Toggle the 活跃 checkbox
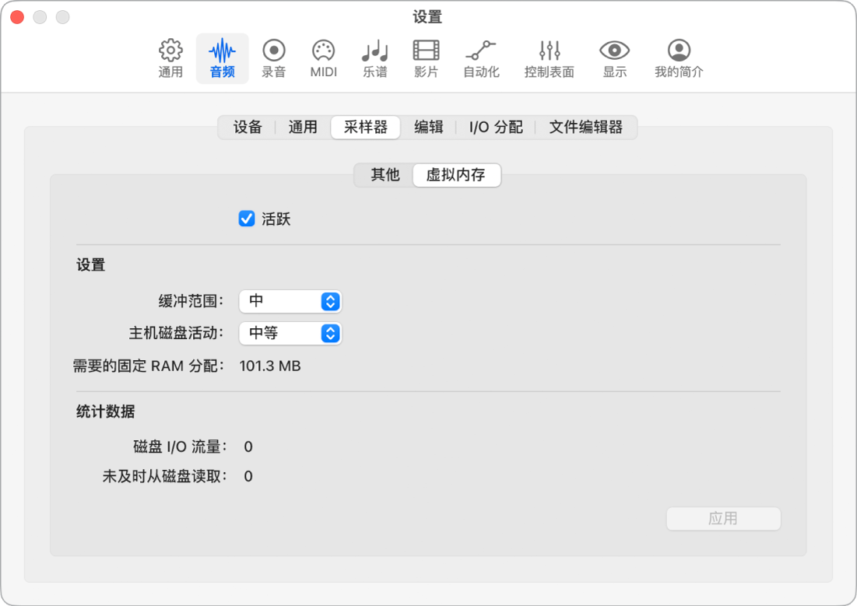The image size is (857, 606). (x=247, y=219)
